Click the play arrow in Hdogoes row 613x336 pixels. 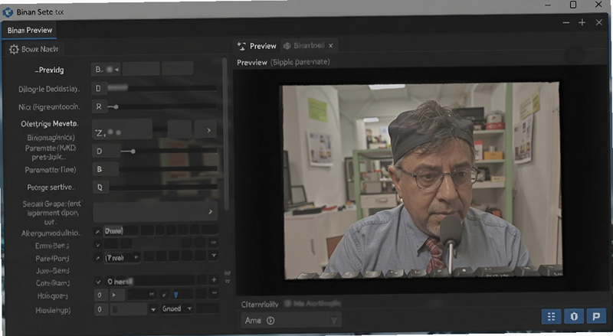tap(113, 295)
